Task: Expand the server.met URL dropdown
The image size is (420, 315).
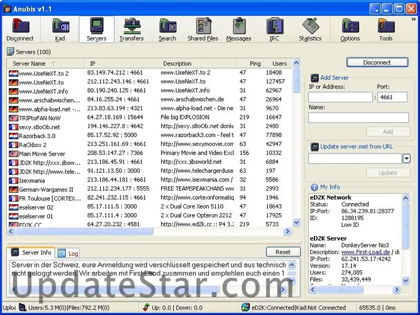Action: pos(407,158)
